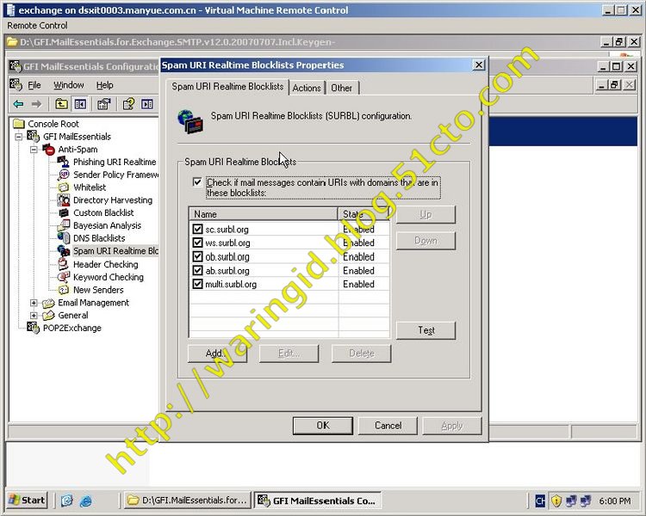
Task: Collapse the Anti-Spam tree node
Action: (x=34, y=149)
